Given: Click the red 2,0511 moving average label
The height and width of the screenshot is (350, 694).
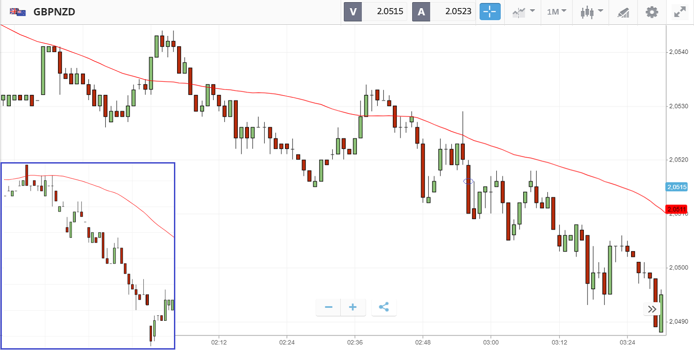Looking at the screenshot, I should click(677, 209).
